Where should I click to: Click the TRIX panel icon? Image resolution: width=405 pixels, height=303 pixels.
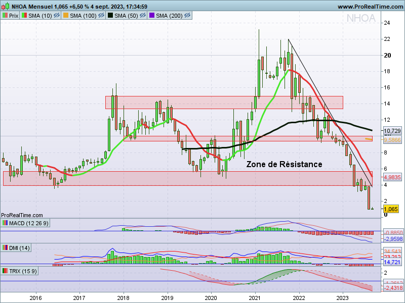[5, 271]
